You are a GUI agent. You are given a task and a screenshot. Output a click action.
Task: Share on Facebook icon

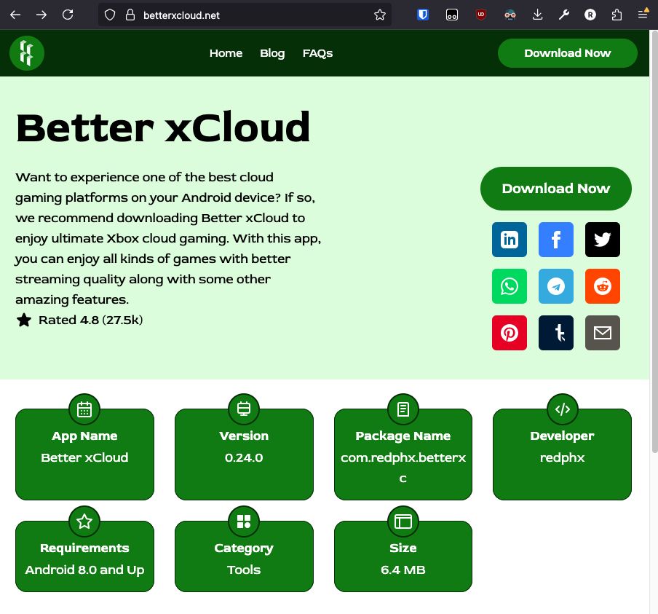[x=555, y=240]
